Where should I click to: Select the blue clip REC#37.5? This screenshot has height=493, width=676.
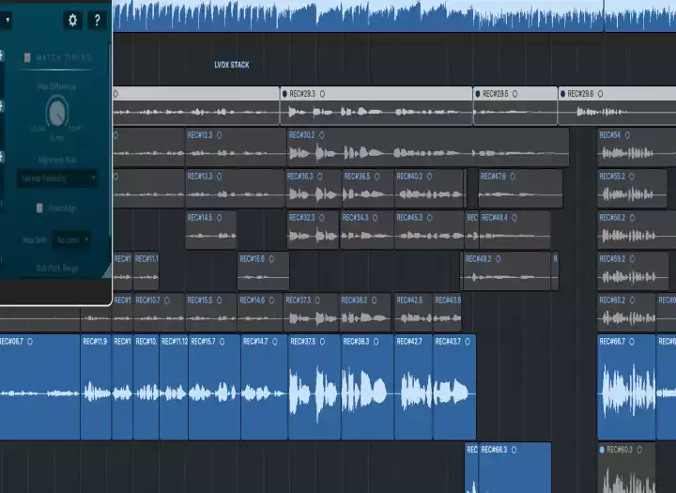315,387
